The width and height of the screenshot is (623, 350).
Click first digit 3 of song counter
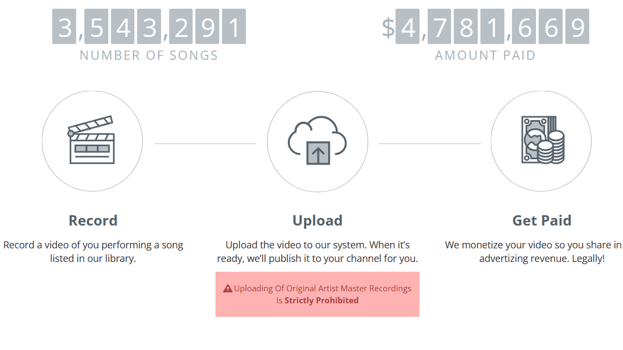tap(64, 26)
